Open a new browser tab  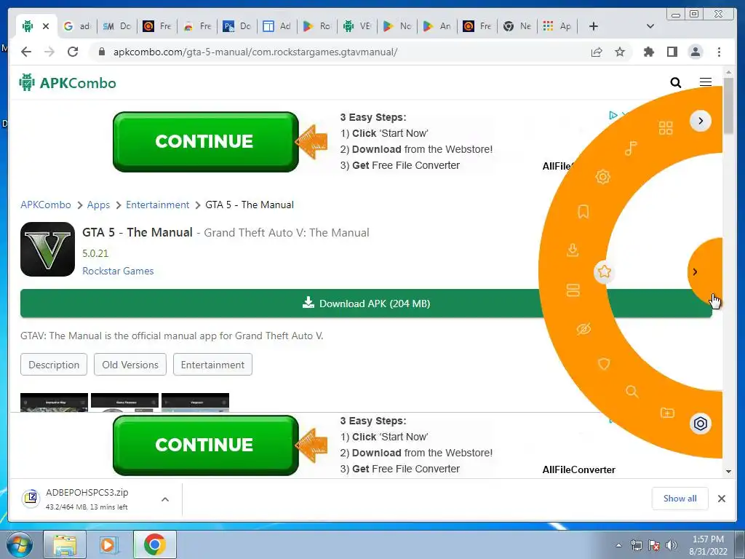coord(594,26)
